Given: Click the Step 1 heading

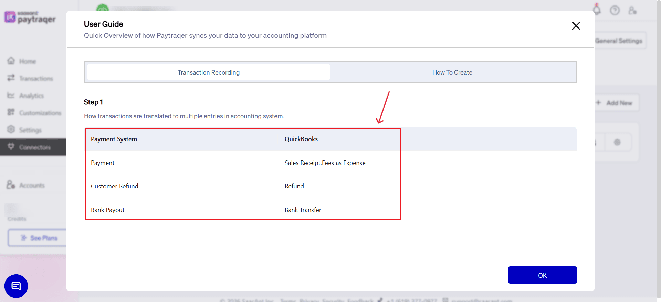Looking at the screenshot, I should coord(93,102).
